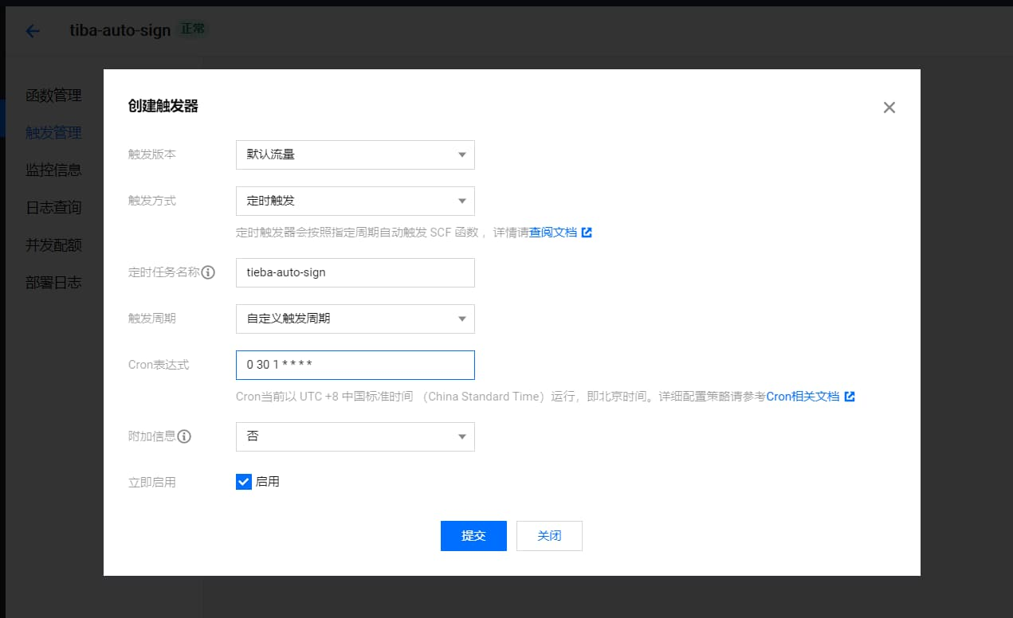Click the external link icon after Cron相关文档

850,396
